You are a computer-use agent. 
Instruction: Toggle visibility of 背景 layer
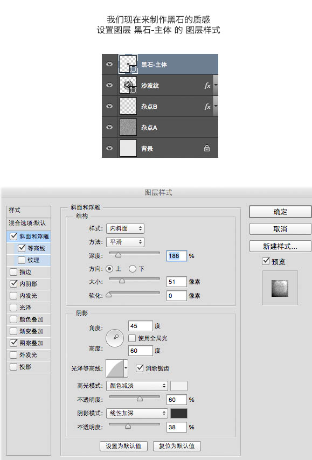pos(109,148)
